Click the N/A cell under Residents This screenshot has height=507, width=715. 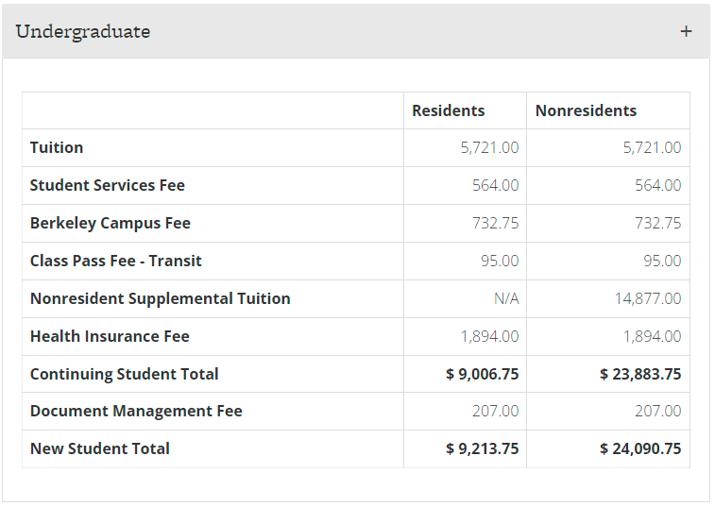[x=506, y=298]
